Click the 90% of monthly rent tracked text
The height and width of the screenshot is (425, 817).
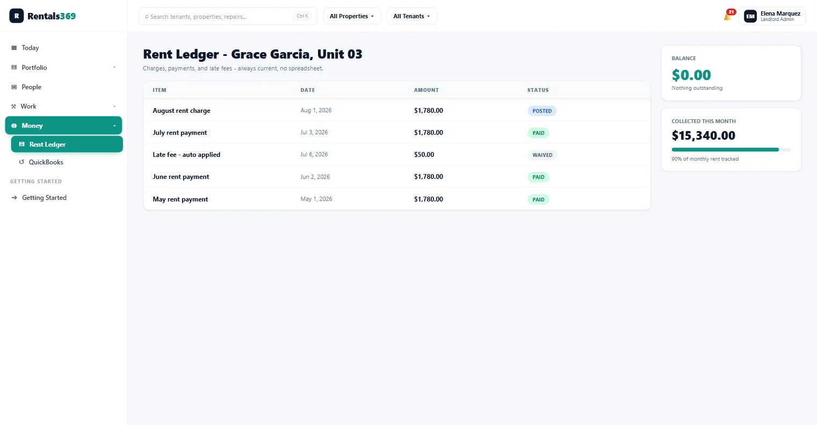705,159
